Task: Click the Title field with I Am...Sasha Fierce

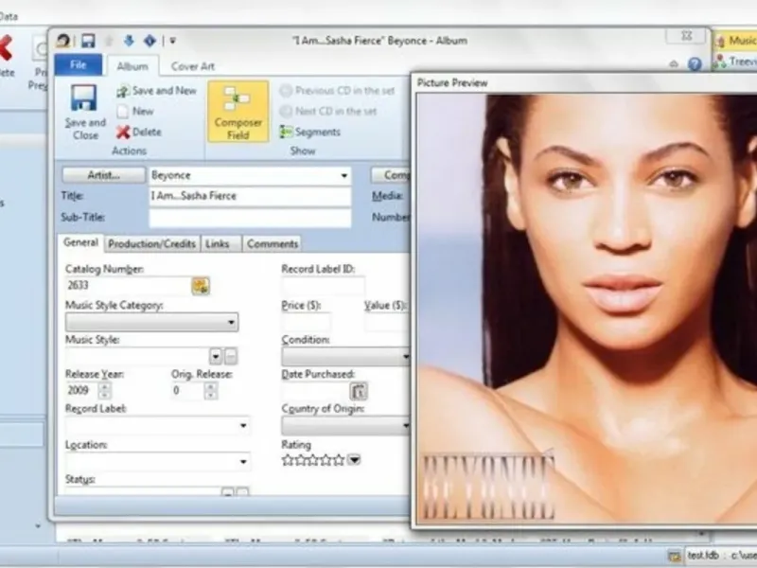Action: coord(250,196)
